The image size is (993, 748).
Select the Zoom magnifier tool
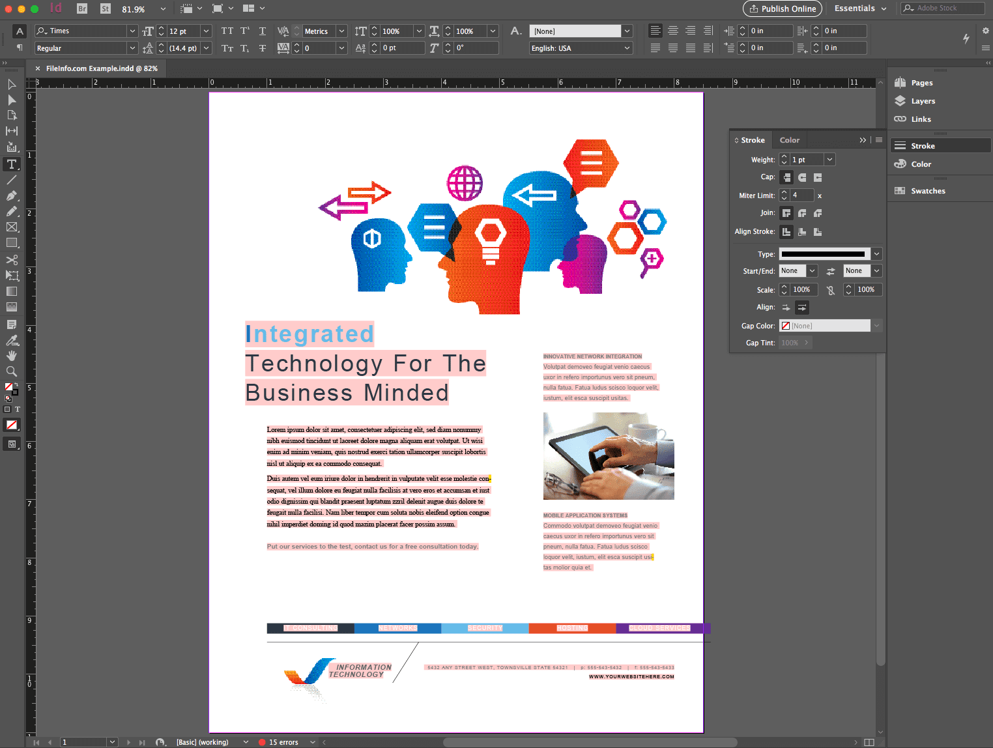tap(12, 371)
